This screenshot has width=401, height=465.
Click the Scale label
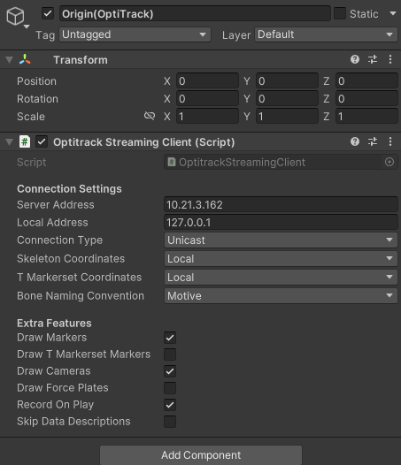pyautogui.click(x=31, y=117)
